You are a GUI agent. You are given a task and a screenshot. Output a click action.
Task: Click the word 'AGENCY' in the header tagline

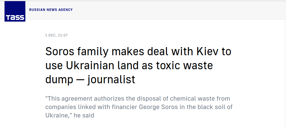click(x=65, y=10)
